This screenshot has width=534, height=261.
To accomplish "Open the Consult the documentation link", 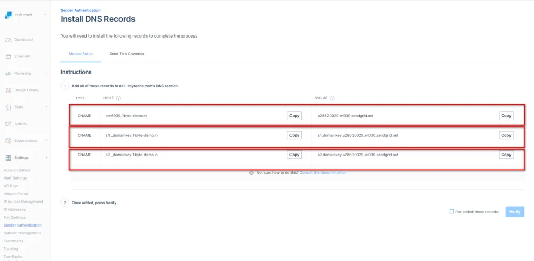I will pos(323,173).
